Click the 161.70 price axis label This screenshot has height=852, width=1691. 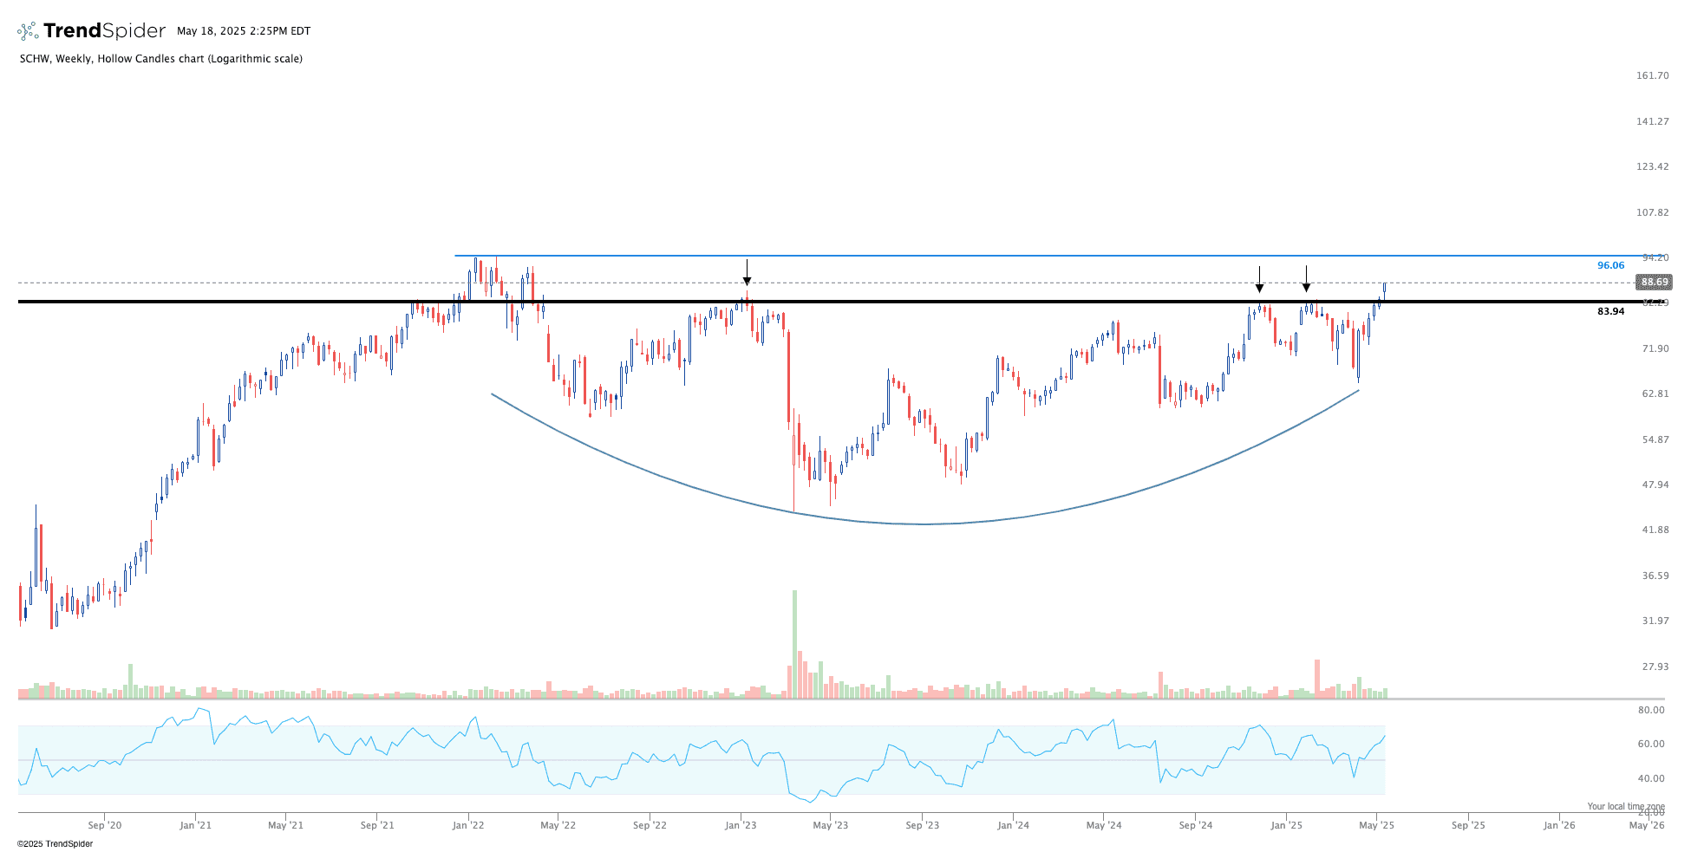coord(1652,75)
